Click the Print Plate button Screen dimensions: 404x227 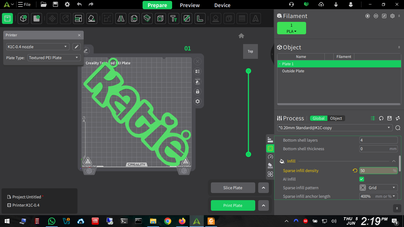click(x=233, y=205)
